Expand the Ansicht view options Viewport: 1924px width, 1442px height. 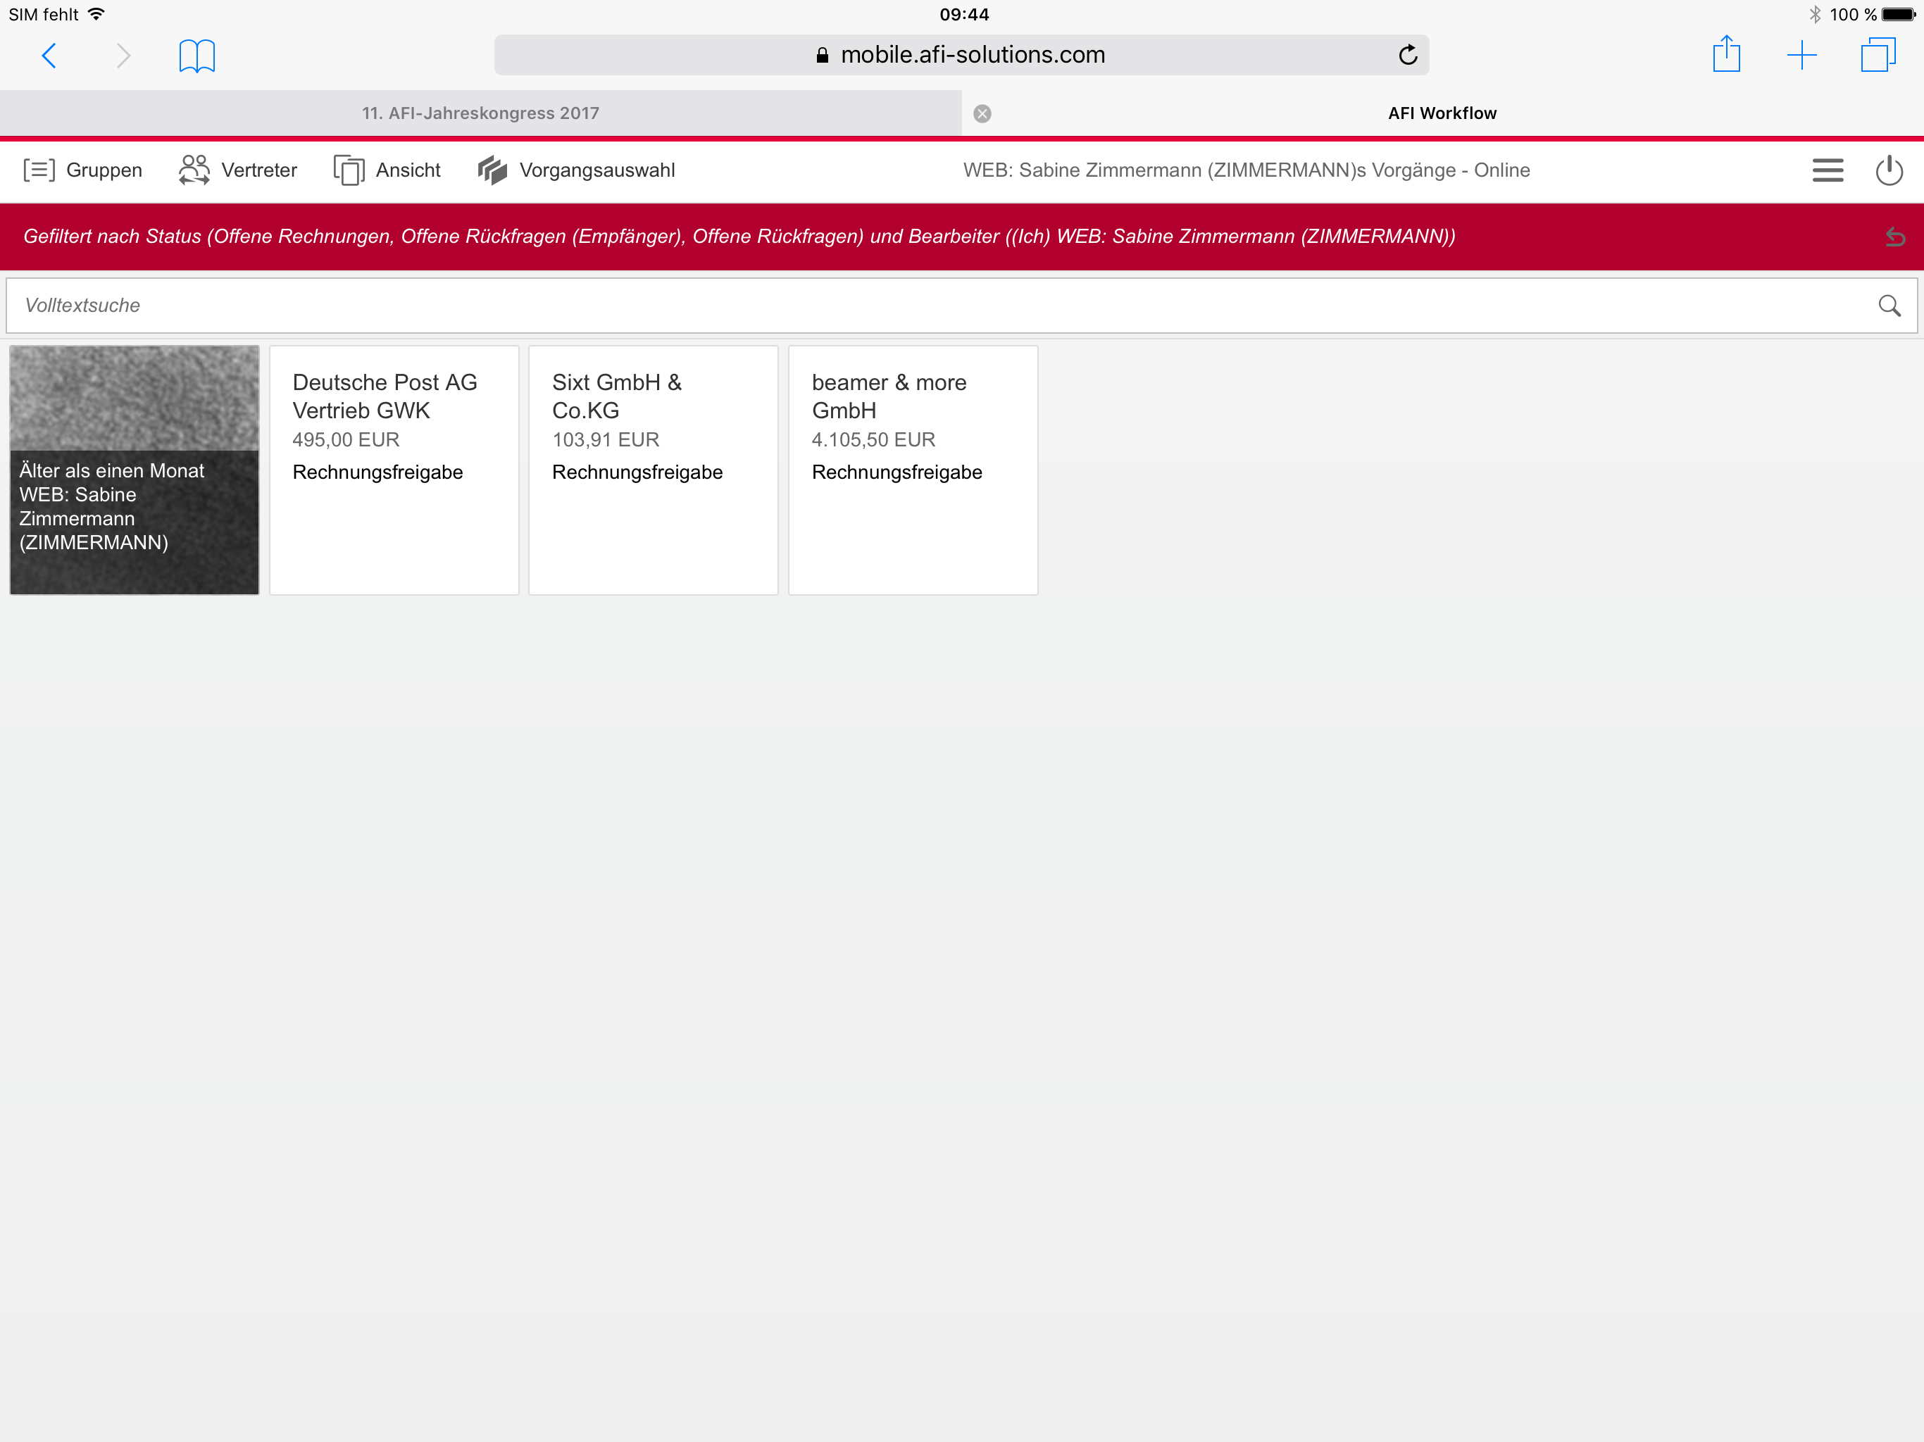387,170
